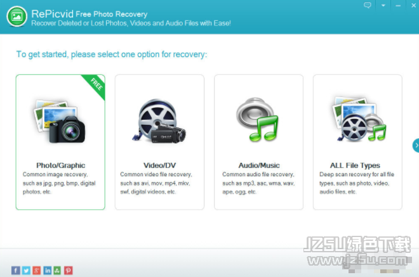Click the Audio/Music option title

259,165
